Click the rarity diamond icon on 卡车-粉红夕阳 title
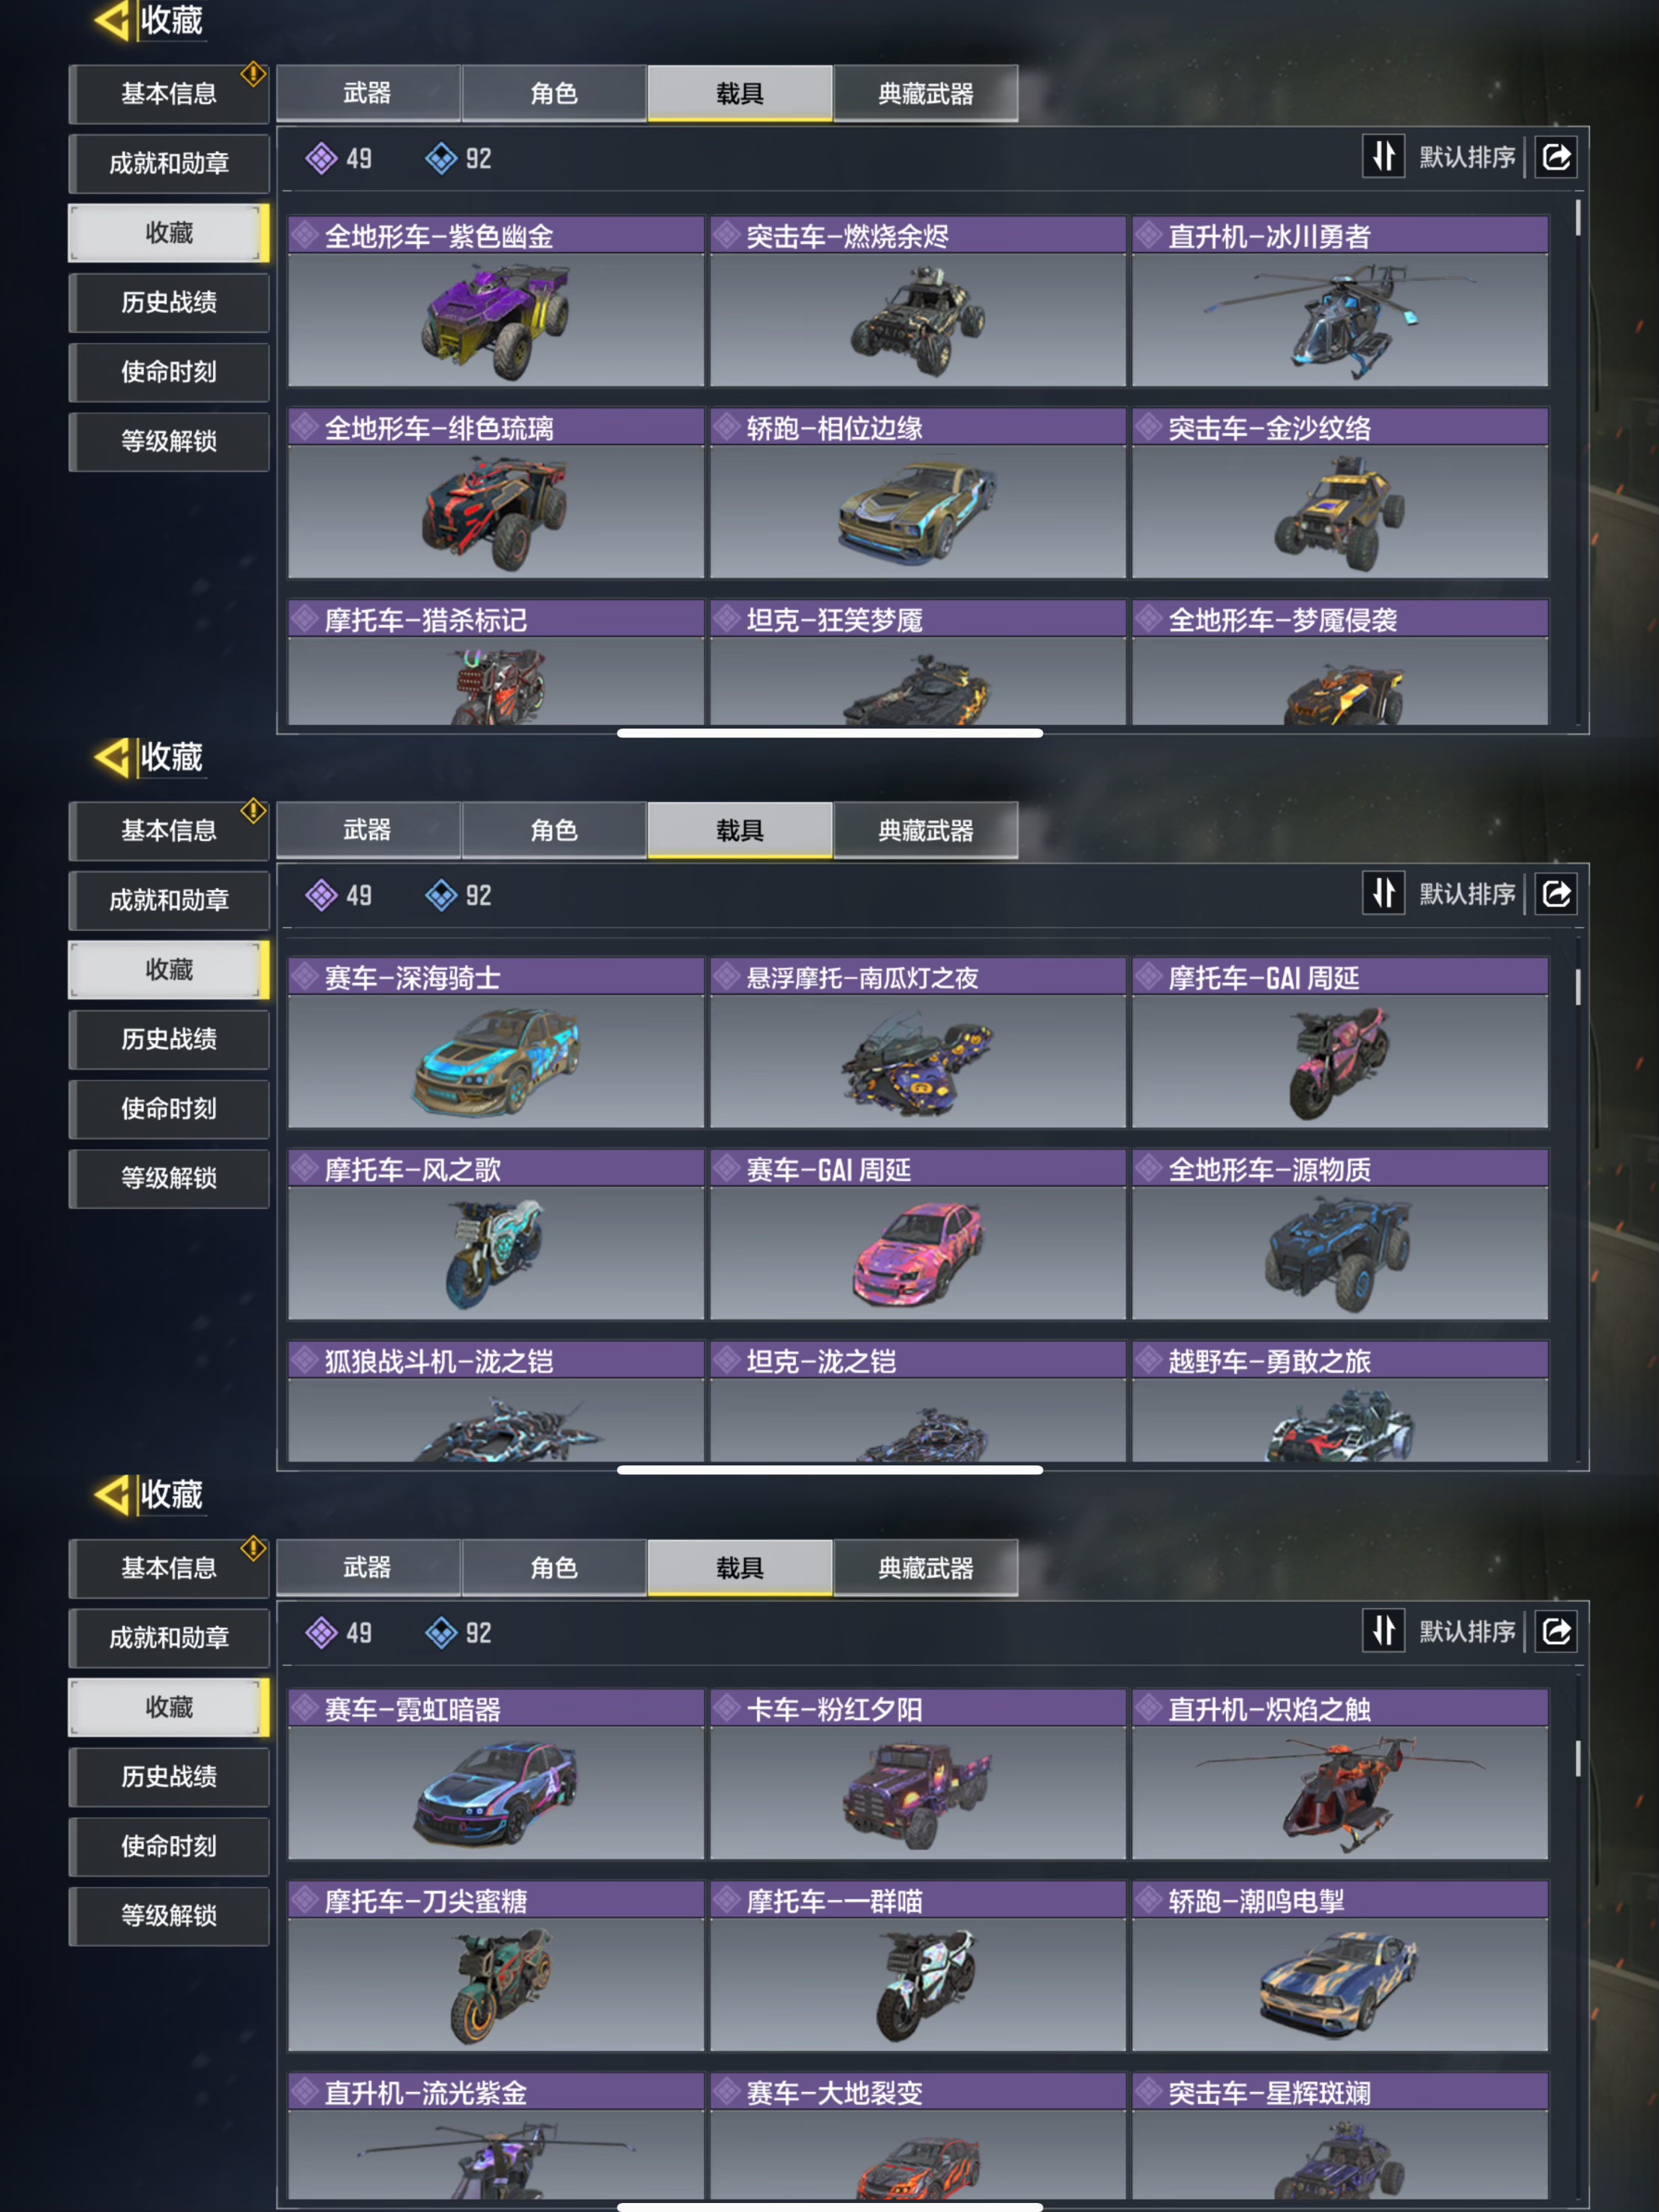Viewport: 1659px width, 2212px height. [x=727, y=1708]
